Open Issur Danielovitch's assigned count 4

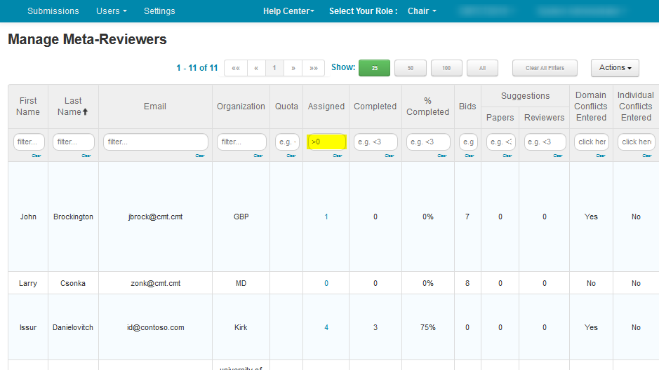pos(326,328)
